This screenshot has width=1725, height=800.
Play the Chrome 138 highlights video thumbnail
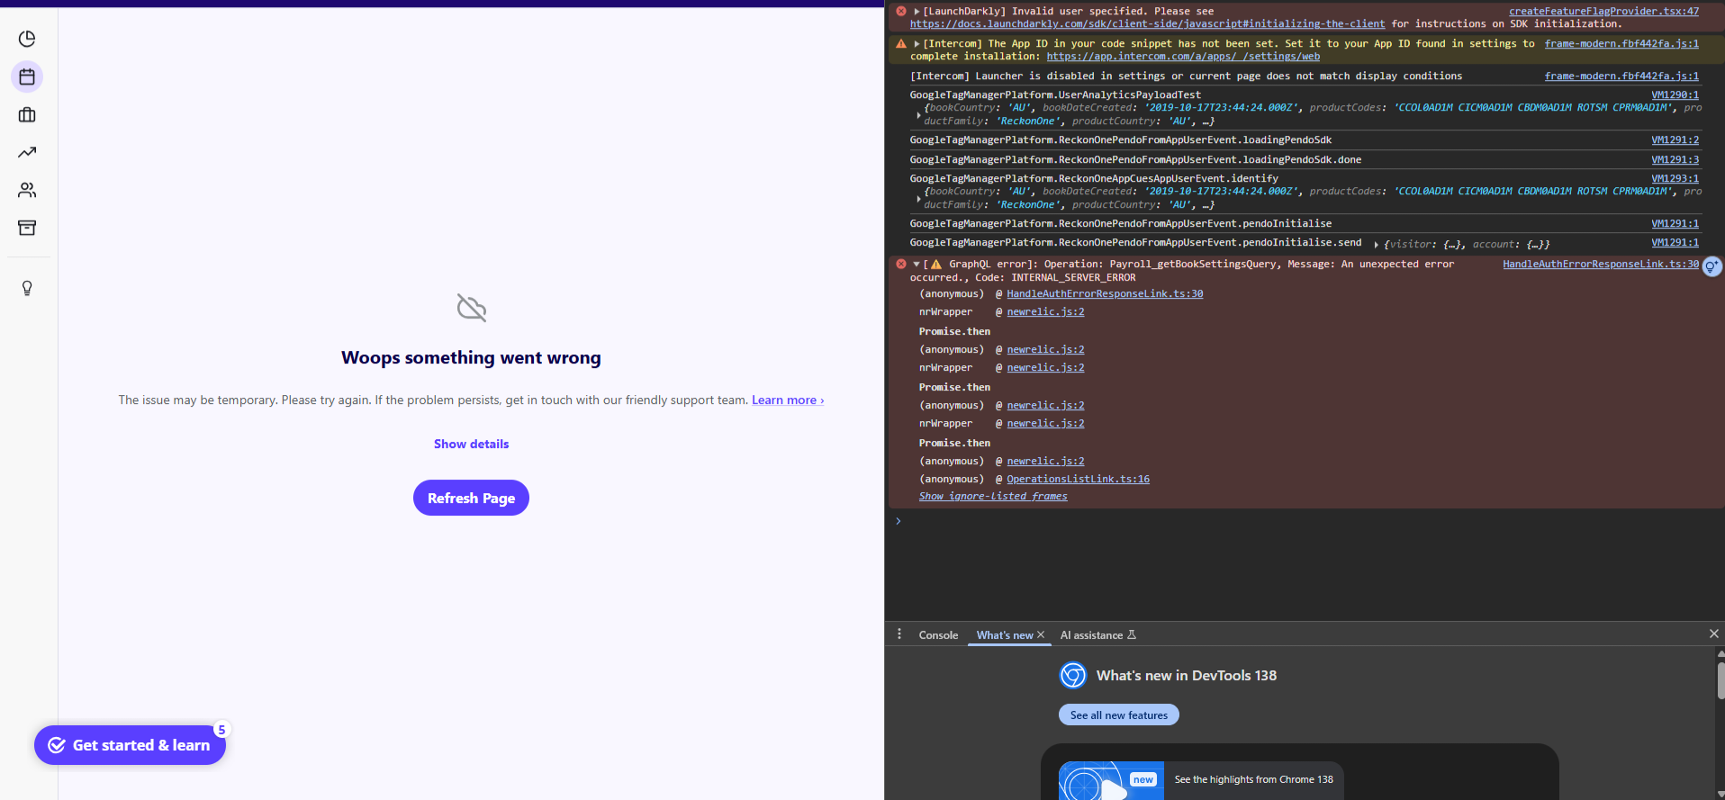click(x=1111, y=781)
